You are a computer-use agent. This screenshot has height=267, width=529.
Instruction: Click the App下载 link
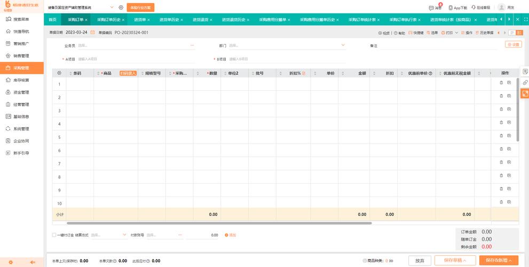tap(458, 7)
